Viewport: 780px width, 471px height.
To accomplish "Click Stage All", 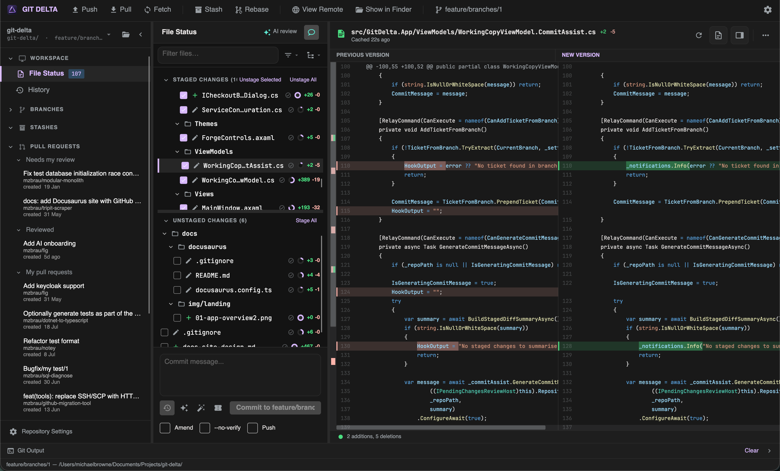I will point(306,221).
